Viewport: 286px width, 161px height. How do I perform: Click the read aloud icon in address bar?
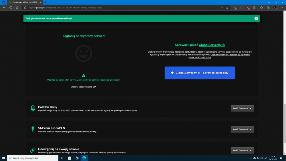[x=221, y=8]
